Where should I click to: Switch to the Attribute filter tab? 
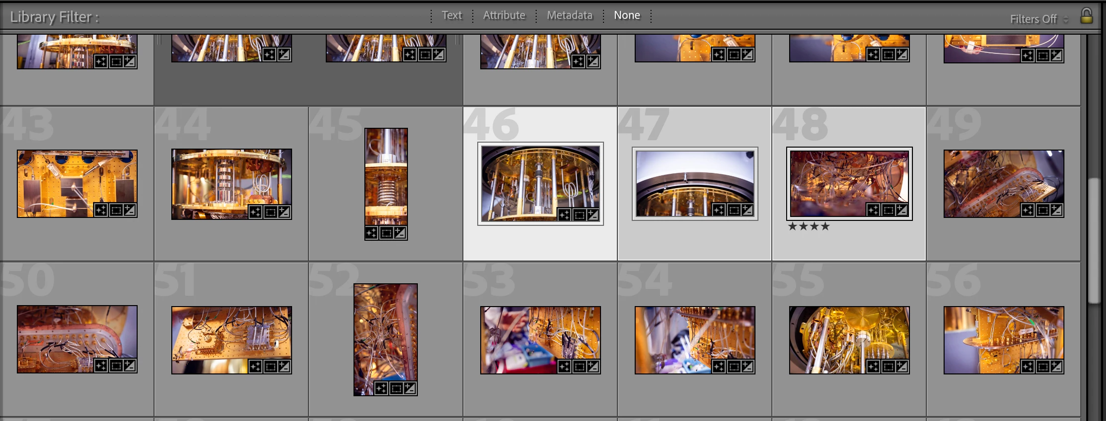(x=504, y=15)
